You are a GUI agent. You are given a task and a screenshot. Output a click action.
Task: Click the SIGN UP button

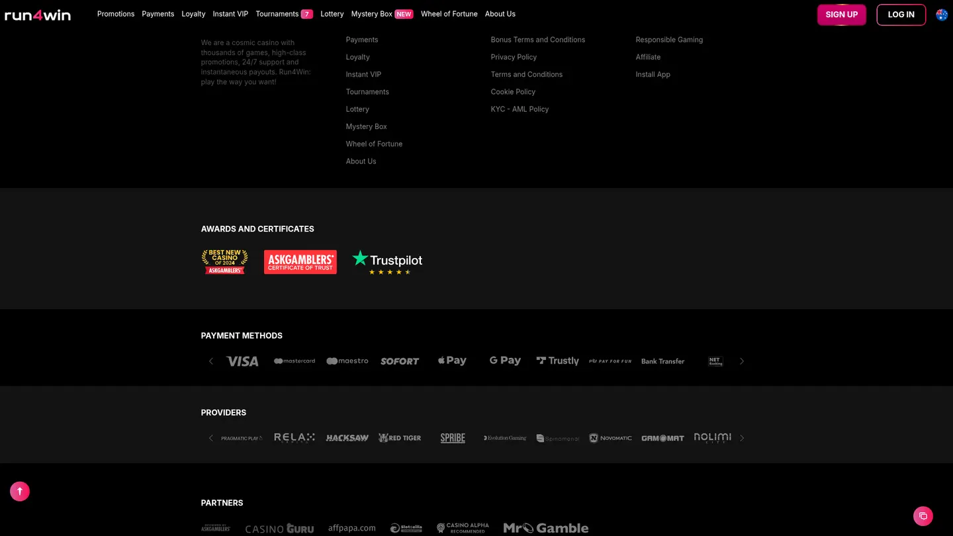[x=842, y=15]
